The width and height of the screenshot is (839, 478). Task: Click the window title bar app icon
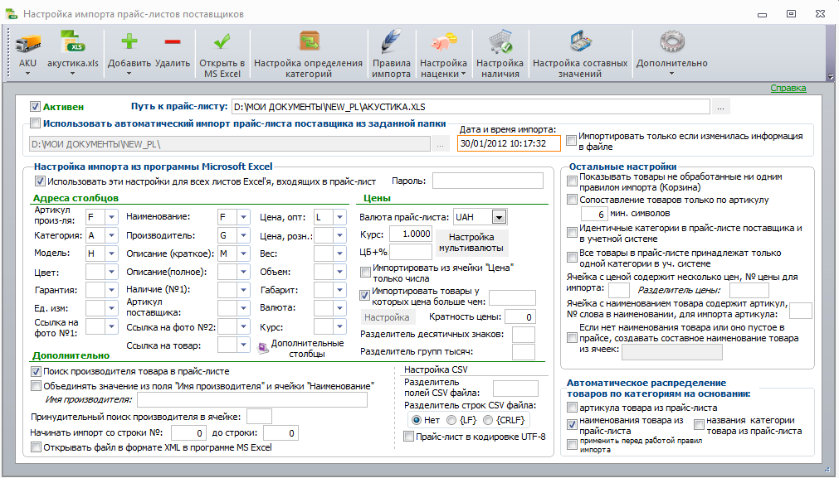12,14
